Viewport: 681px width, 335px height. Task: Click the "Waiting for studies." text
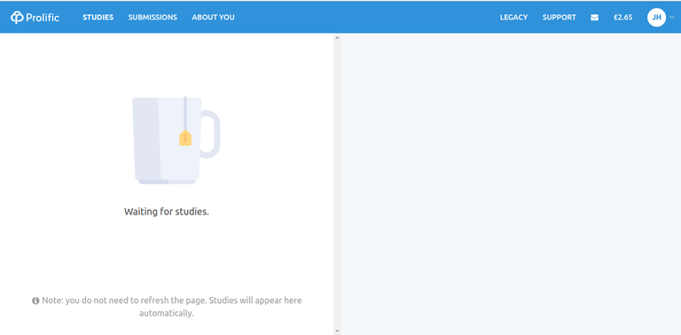[167, 212]
